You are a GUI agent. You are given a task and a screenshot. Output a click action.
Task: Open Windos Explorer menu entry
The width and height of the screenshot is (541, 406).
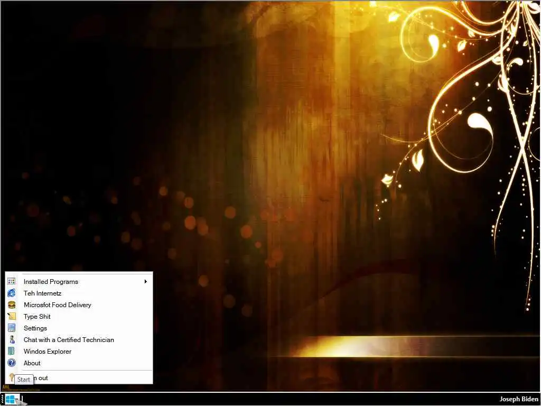pyautogui.click(x=79, y=351)
